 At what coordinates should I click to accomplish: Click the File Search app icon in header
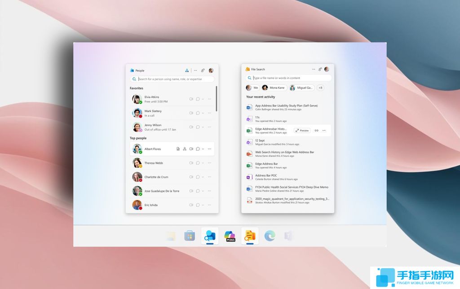[247, 70]
